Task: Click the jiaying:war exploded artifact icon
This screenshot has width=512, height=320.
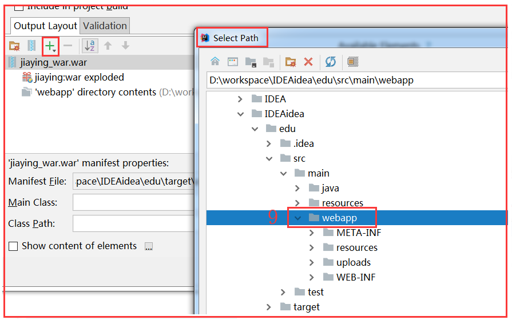Action: coord(27,78)
